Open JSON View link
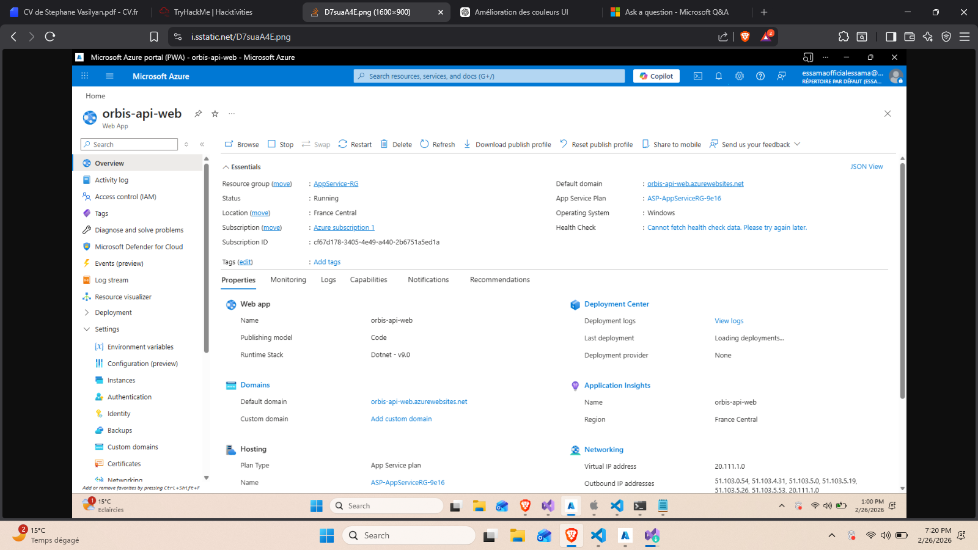Screen dimensions: 978x550 pos(867,166)
